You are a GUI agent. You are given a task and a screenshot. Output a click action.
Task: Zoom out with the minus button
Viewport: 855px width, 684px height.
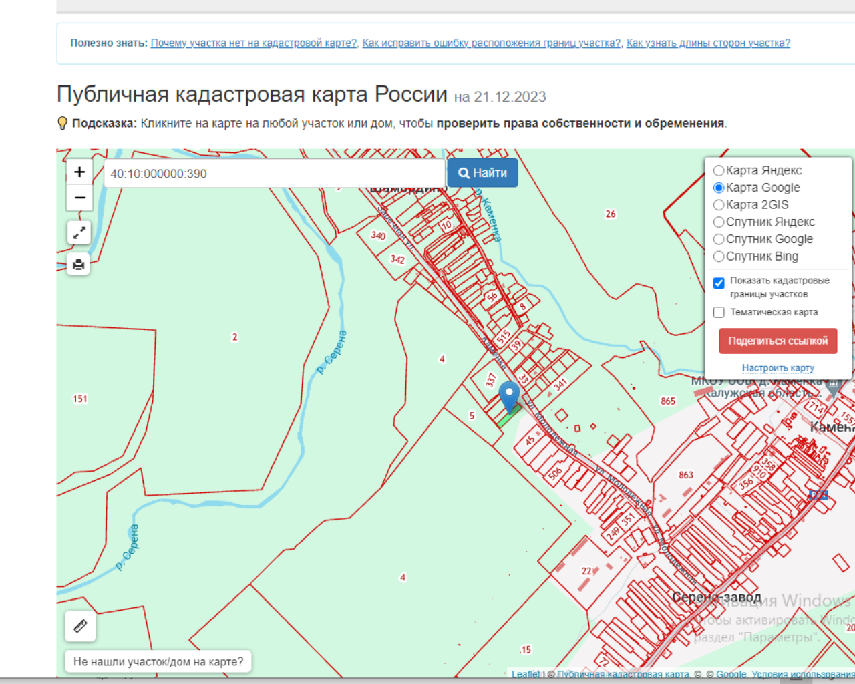[x=79, y=198]
